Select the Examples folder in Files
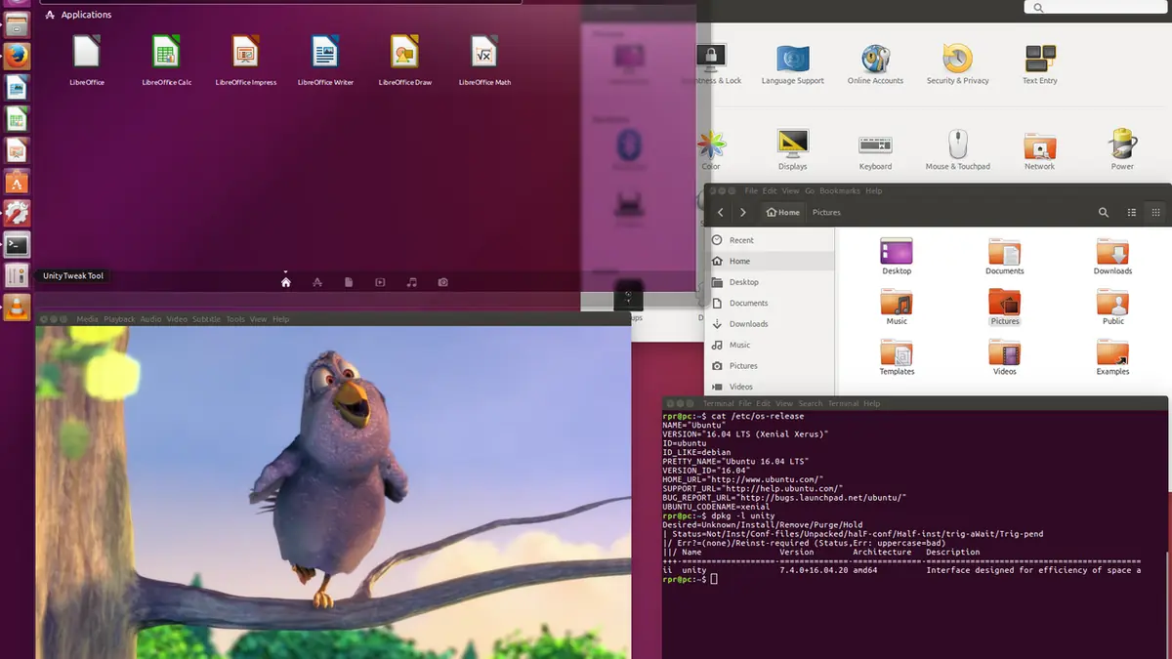This screenshot has width=1172, height=659. pyautogui.click(x=1112, y=357)
